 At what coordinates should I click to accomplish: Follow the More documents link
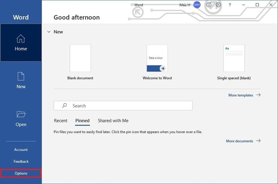click(239, 141)
